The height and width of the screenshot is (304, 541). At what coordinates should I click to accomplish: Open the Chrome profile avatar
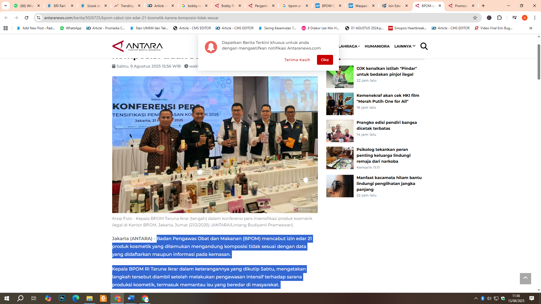pos(525,18)
